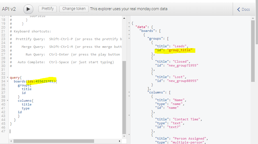Open the Change token dialog
258x144 pixels.
74,9
